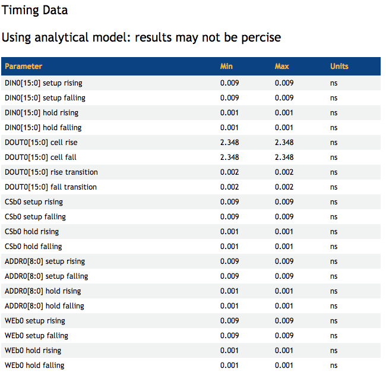Click the WEb0 setup rising parameter
This screenshot has width=386, height=384.
click(x=35, y=321)
